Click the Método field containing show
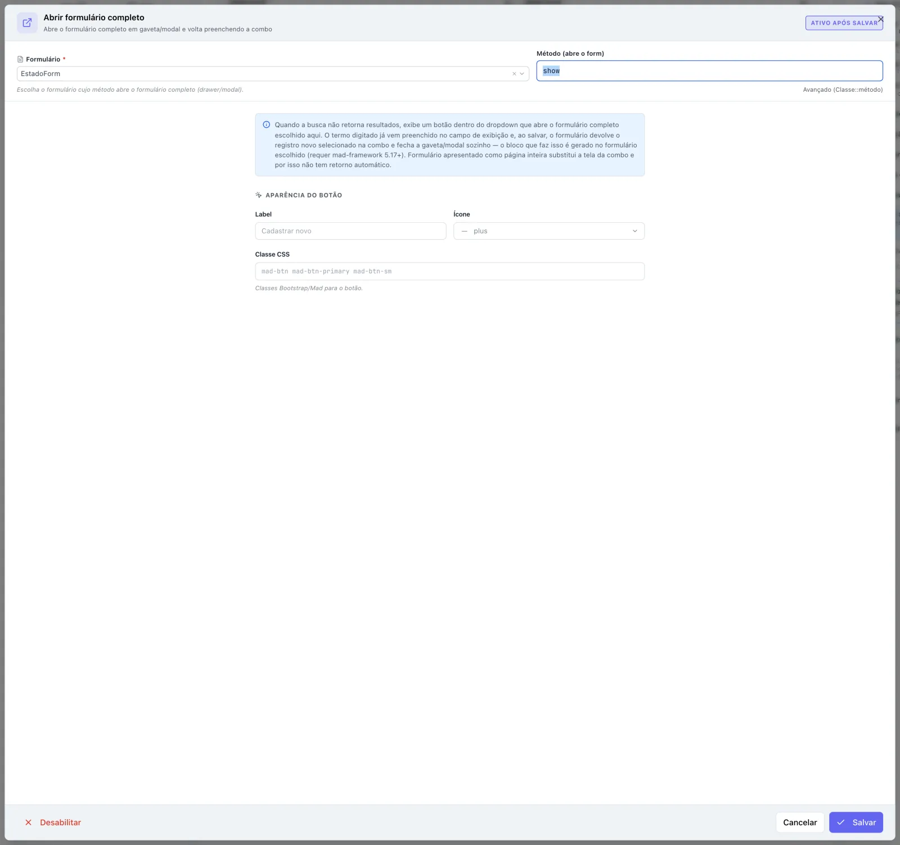 [709, 71]
